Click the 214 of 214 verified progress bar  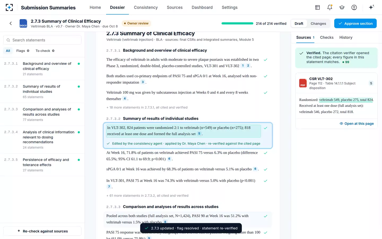[x=237, y=23]
